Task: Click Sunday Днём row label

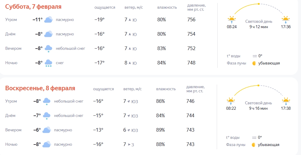Action: (x=10, y=116)
